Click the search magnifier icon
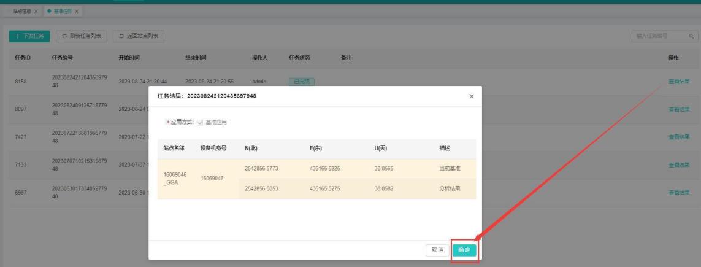This screenshot has height=267, width=701. click(x=691, y=37)
